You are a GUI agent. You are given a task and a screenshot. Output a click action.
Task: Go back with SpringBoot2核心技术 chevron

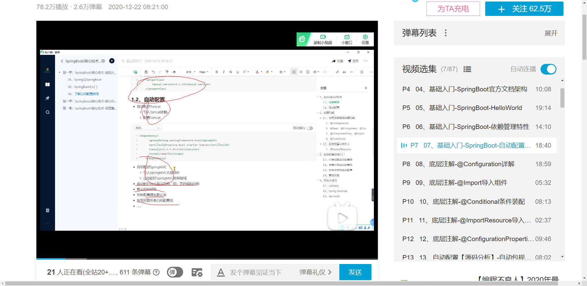tap(62, 61)
